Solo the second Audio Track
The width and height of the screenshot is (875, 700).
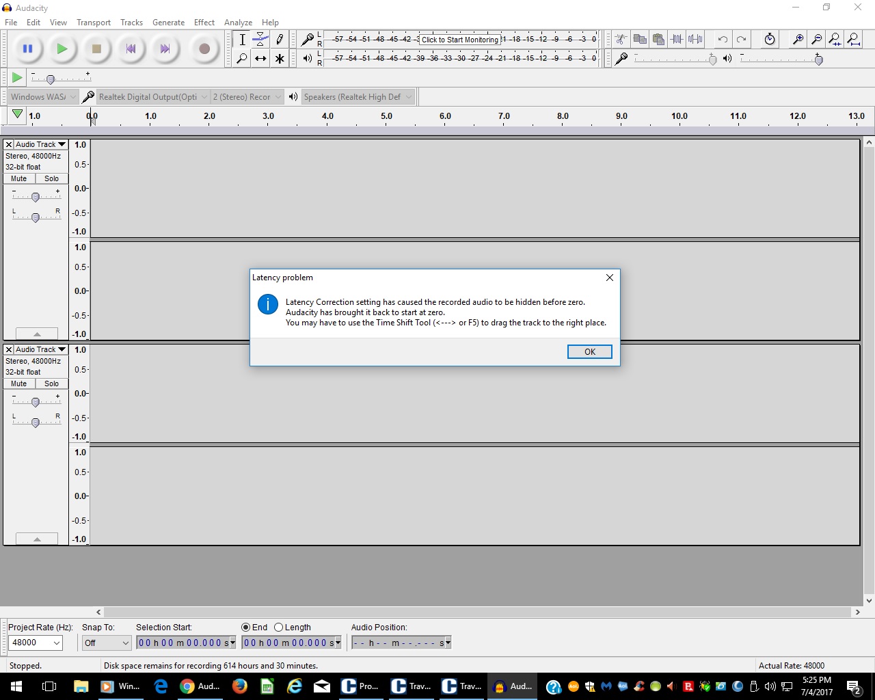pos(52,383)
